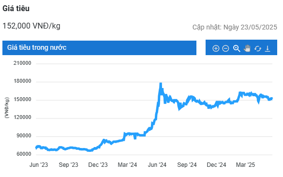
Task: Click the zoom out minus icon
Action: point(225,48)
